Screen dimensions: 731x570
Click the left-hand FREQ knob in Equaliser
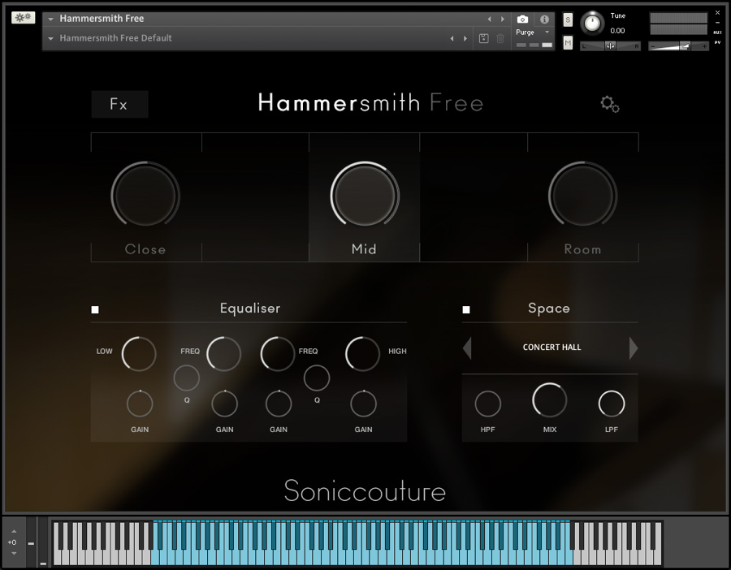pos(224,354)
